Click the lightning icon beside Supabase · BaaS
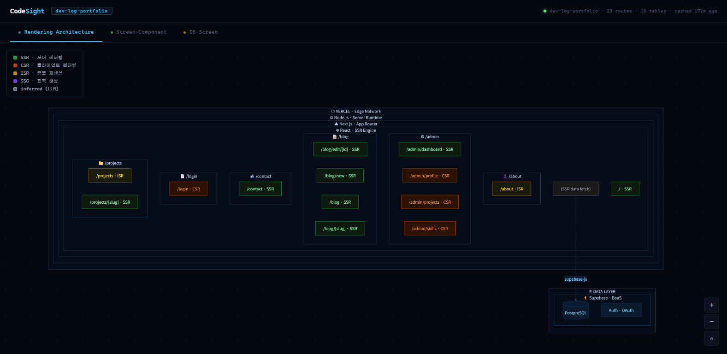This screenshot has width=727, height=354. coord(585,298)
